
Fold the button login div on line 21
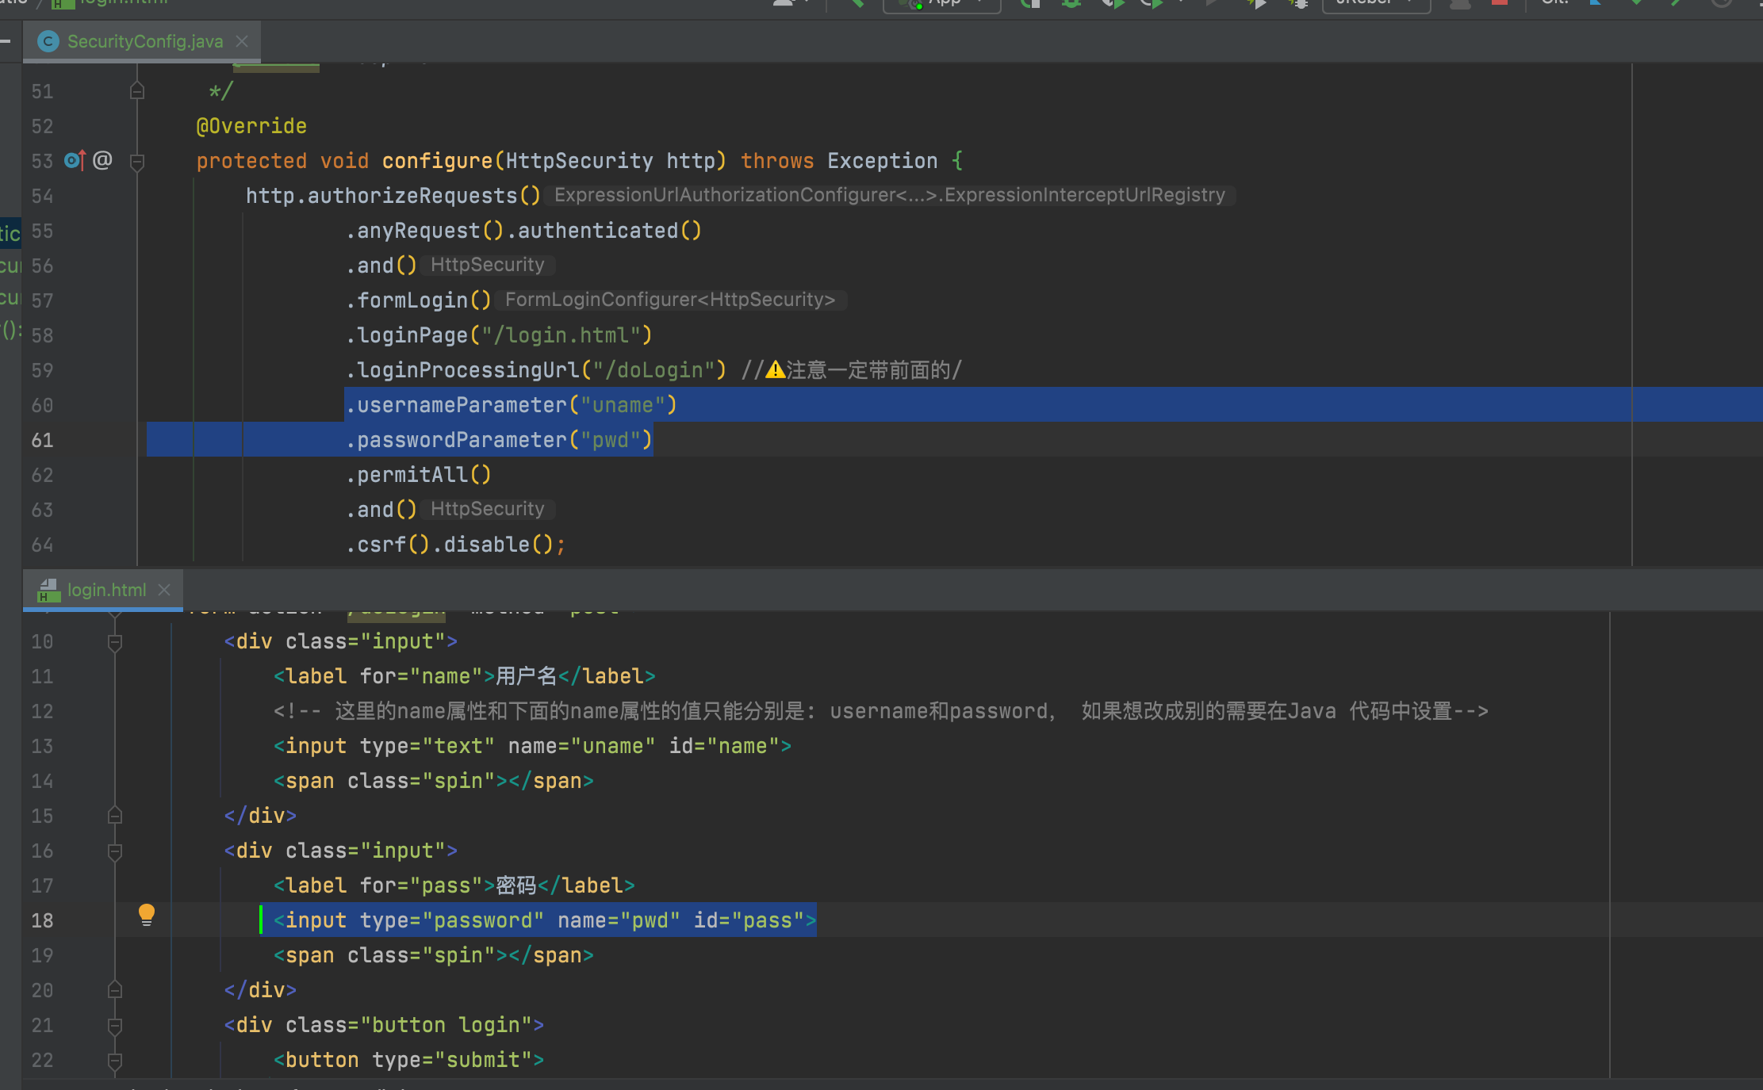click(x=115, y=1025)
